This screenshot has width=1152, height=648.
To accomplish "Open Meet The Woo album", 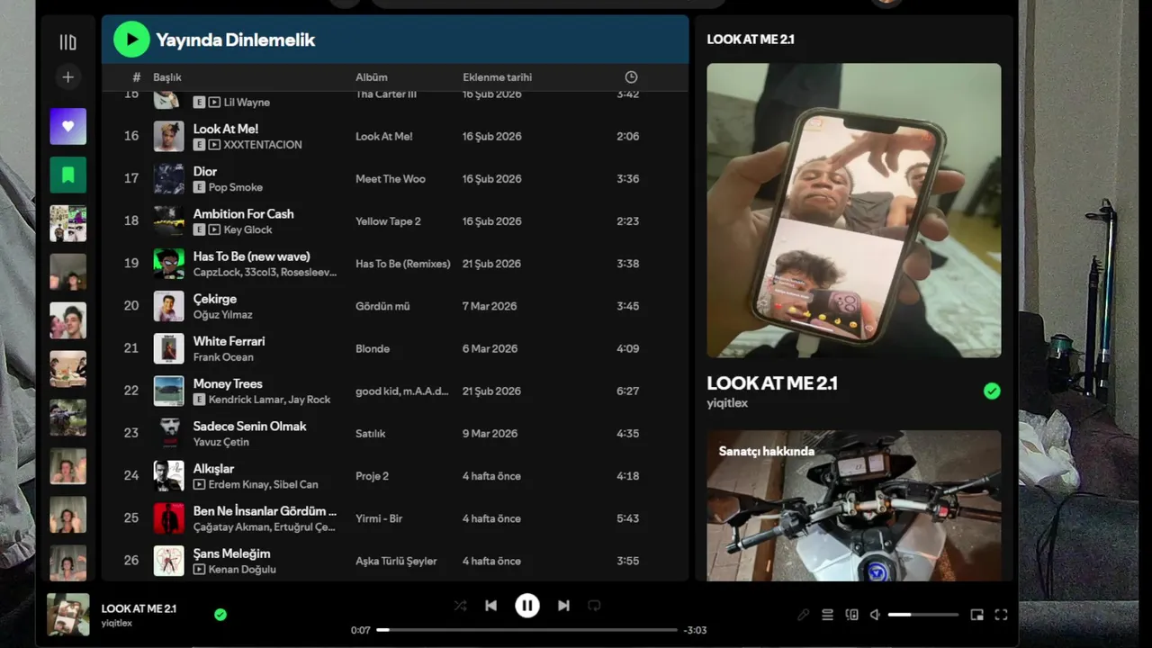I will tap(391, 179).
